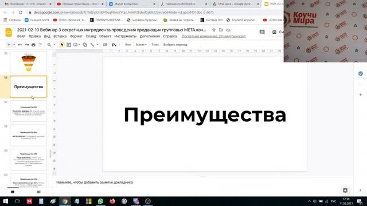This screenshot has width=367, height=206.
Task: Open the Вид menu
Action: pos(47,36)
